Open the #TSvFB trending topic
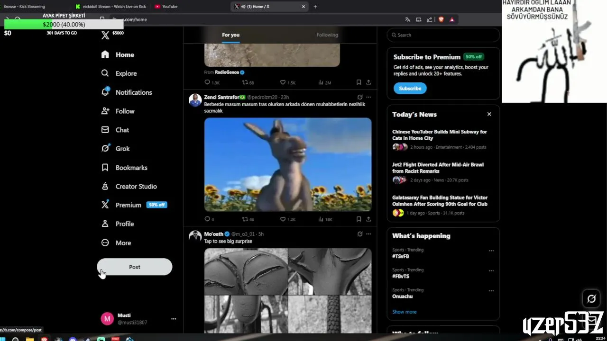Viewport: 607px width, 341px height. [401, 256]
